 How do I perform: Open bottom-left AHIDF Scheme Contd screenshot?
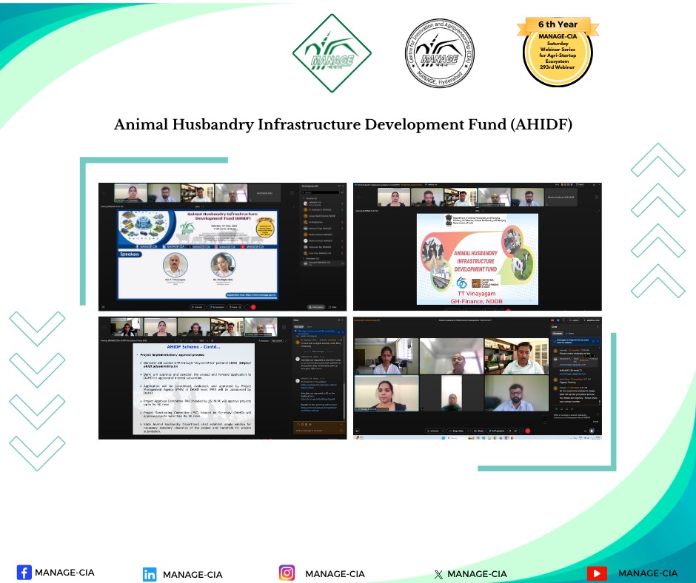tap(222, 378)
